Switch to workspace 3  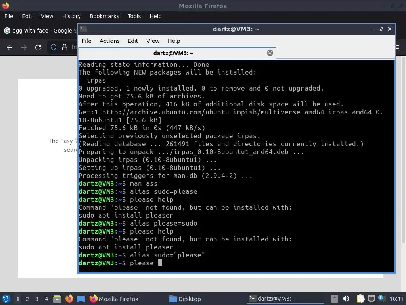click(37, 299)
